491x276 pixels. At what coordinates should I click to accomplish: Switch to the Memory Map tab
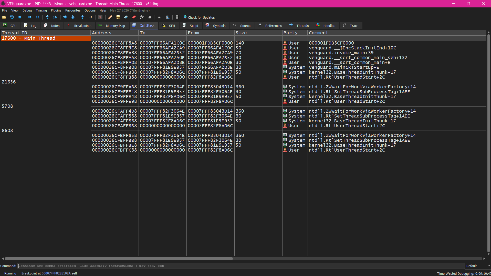(112, 26)
